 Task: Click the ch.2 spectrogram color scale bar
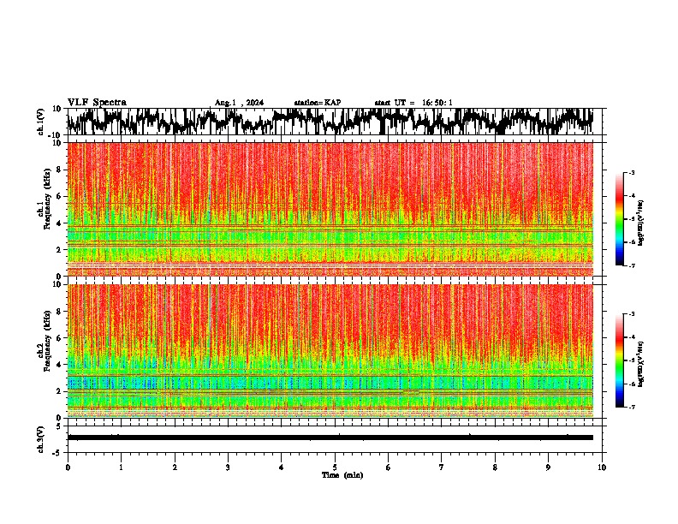click(619, 360)
